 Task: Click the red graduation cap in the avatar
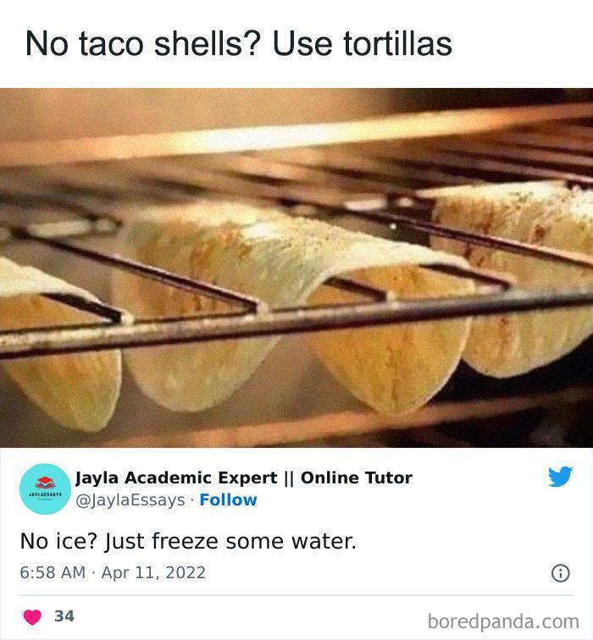[45, 482]
